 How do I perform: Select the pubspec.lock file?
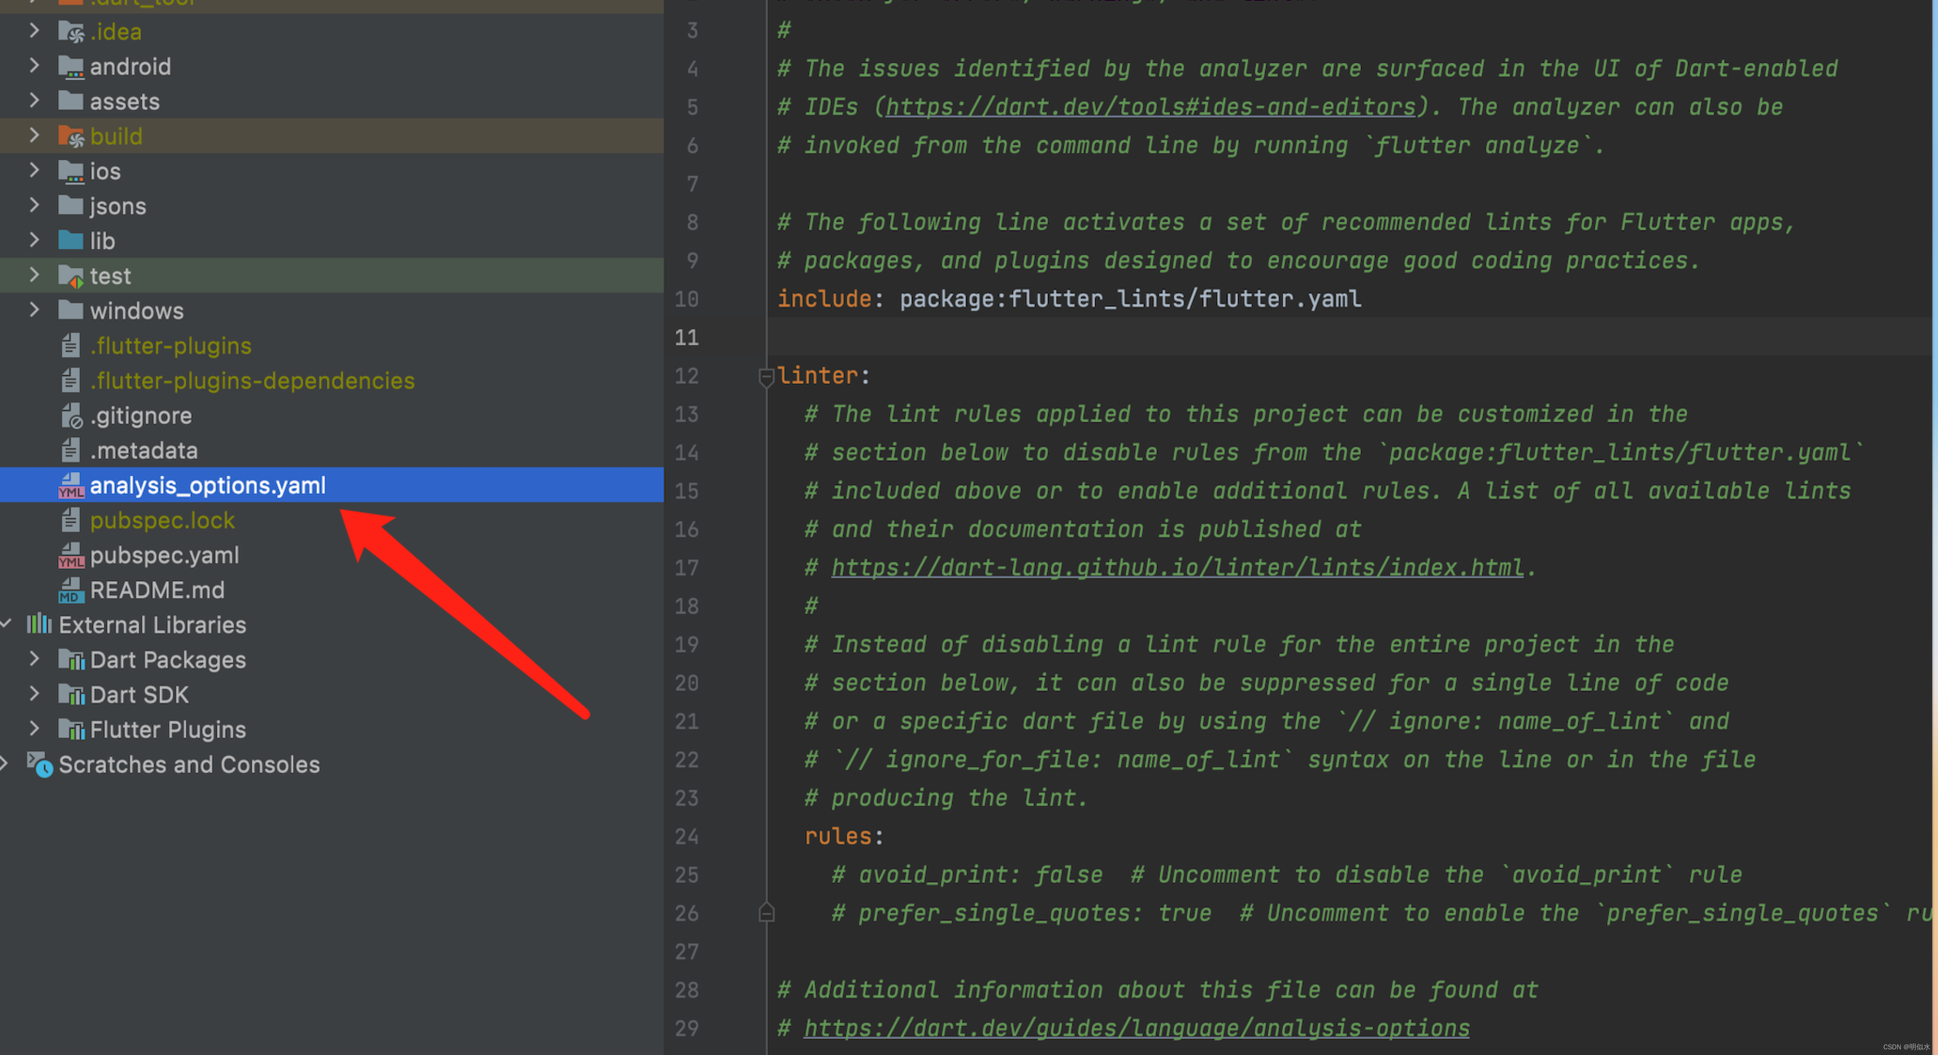pos(162,521)
